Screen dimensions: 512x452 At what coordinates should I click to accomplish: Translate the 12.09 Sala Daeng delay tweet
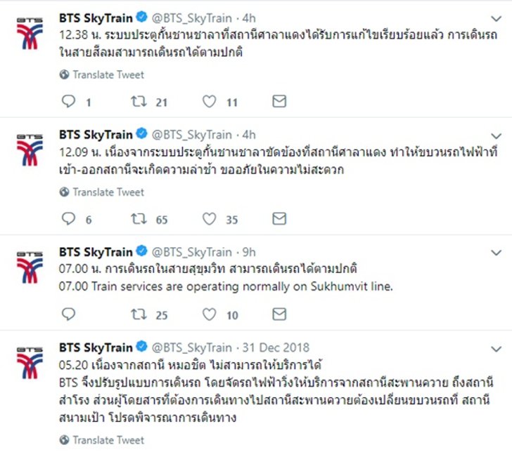(x=108, y=192)
